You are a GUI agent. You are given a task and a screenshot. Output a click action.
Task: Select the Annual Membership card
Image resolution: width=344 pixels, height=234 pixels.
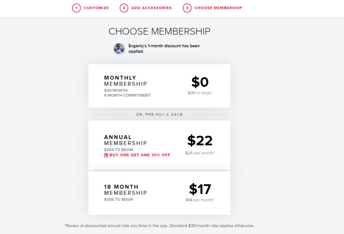pos(159,145)
